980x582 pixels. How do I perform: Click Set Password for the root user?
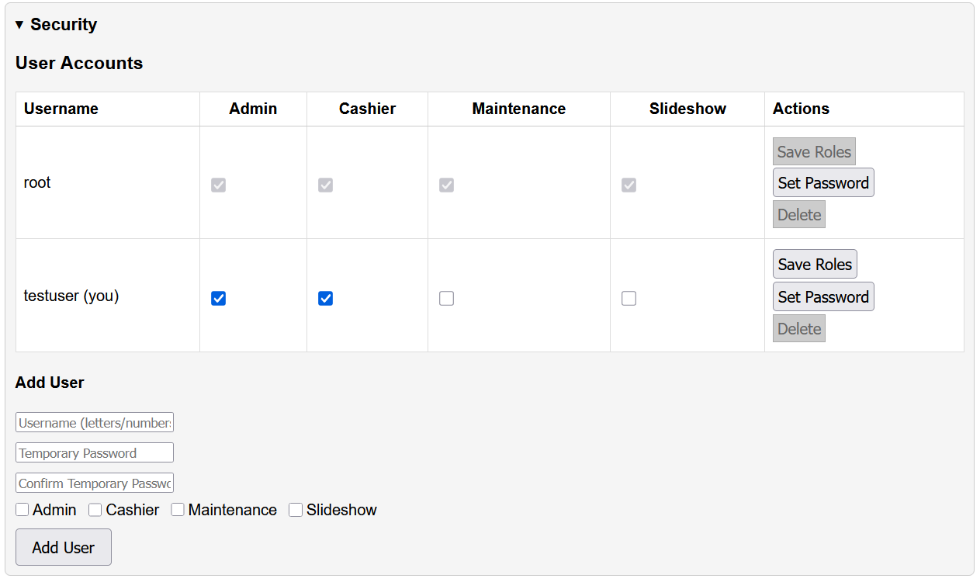coord(823,182)
